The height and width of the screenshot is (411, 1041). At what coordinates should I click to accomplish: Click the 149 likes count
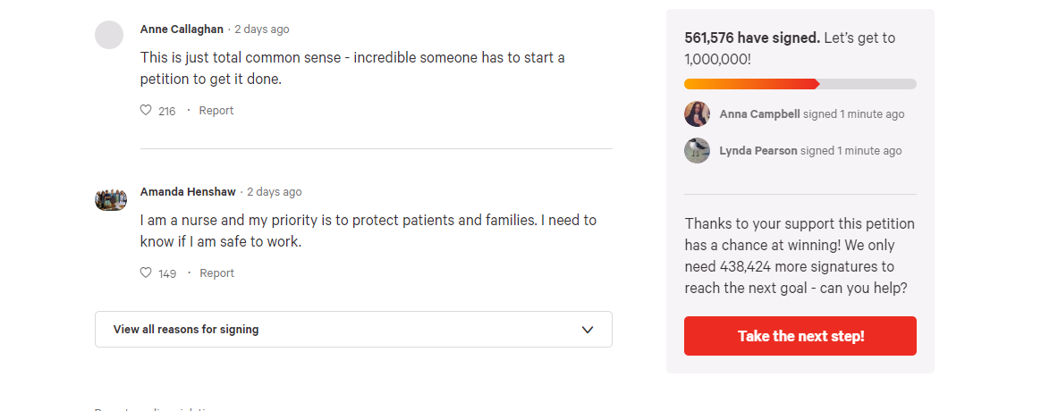[x=167, y=274]
